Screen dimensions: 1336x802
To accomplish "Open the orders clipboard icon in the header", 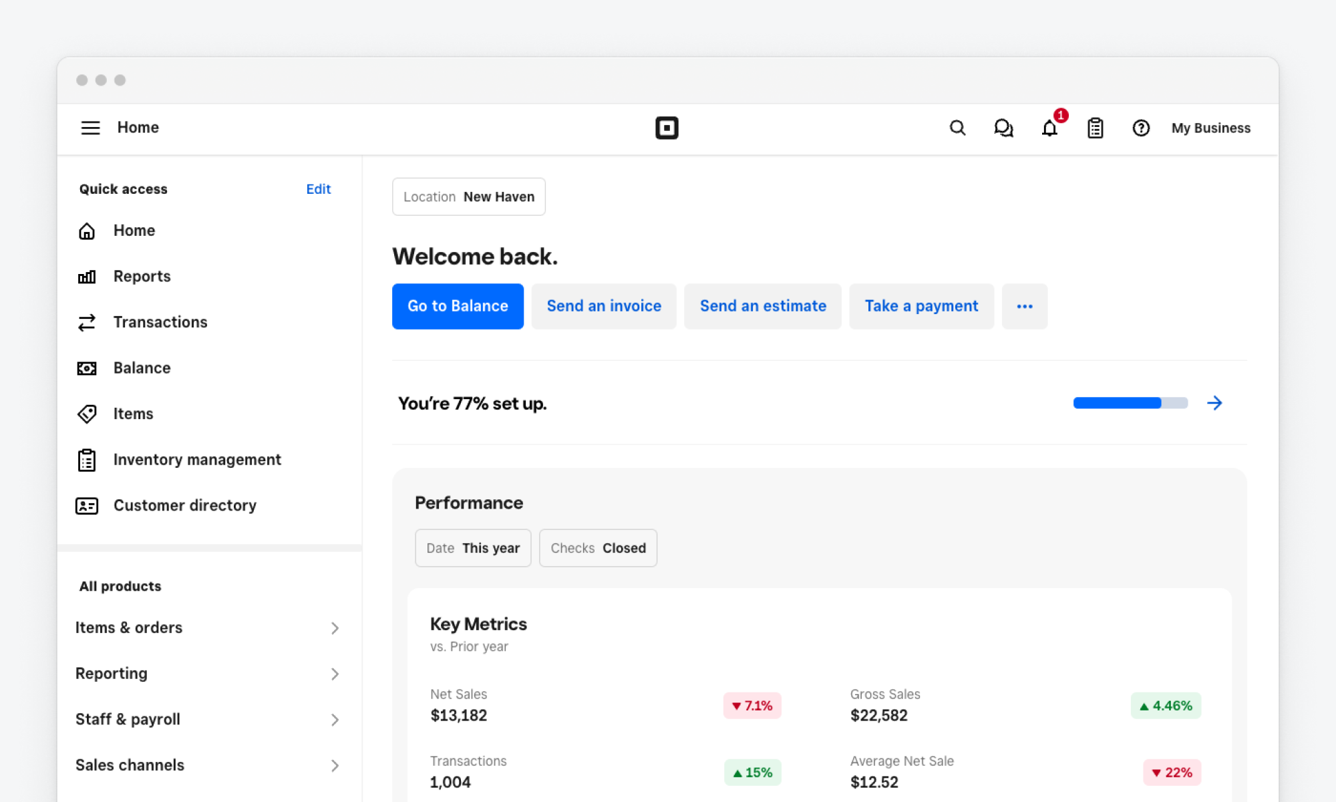I will coord(1095,128).
